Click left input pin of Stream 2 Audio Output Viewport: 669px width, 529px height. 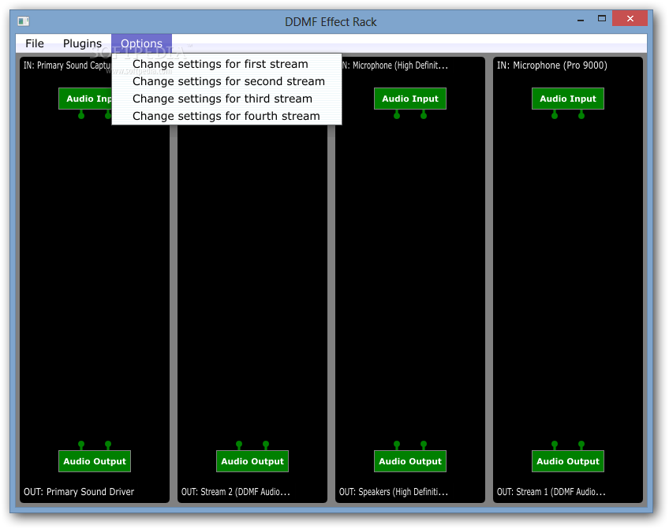pos(239,445)
